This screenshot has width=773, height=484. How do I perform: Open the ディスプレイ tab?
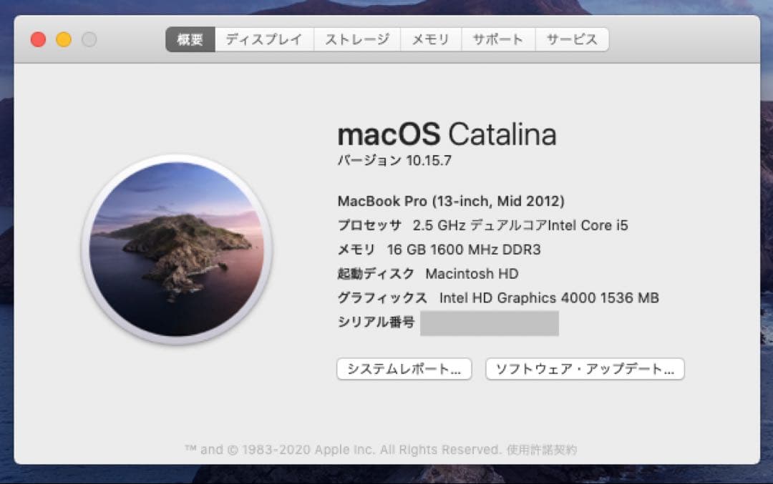(x=265, y=39)
